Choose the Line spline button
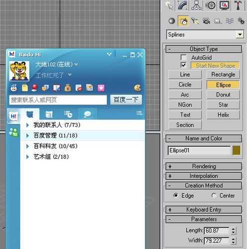 coord(185,75)
